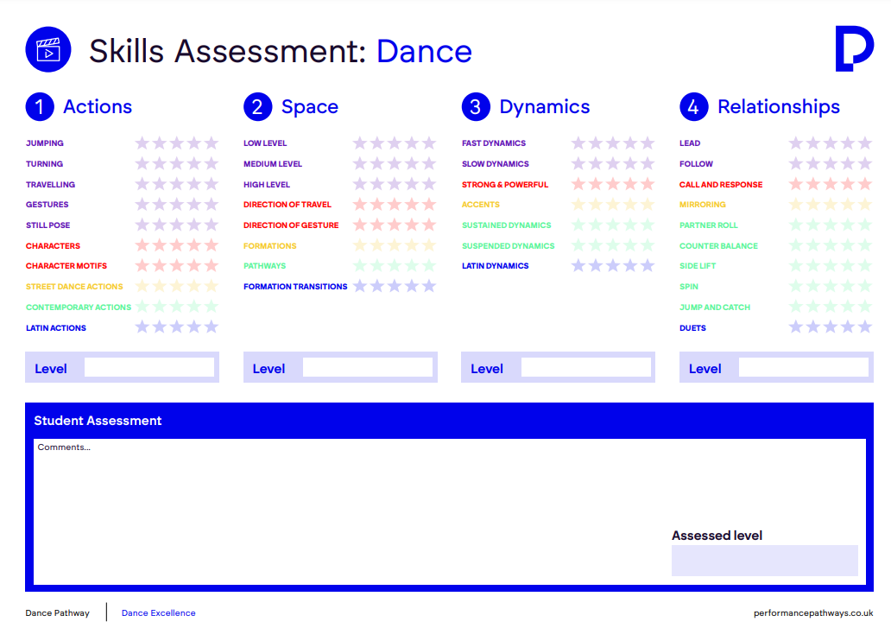Click the Dynamics section heading
This screenshot has height=628, width=891.
[545, 107]
